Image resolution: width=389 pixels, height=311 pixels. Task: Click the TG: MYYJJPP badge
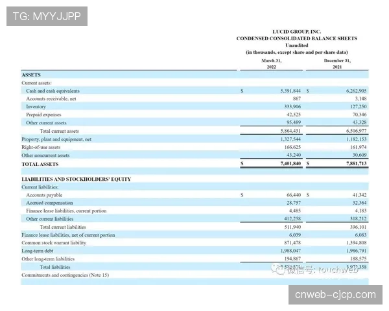pyautogui.click(x=46, y=16)
